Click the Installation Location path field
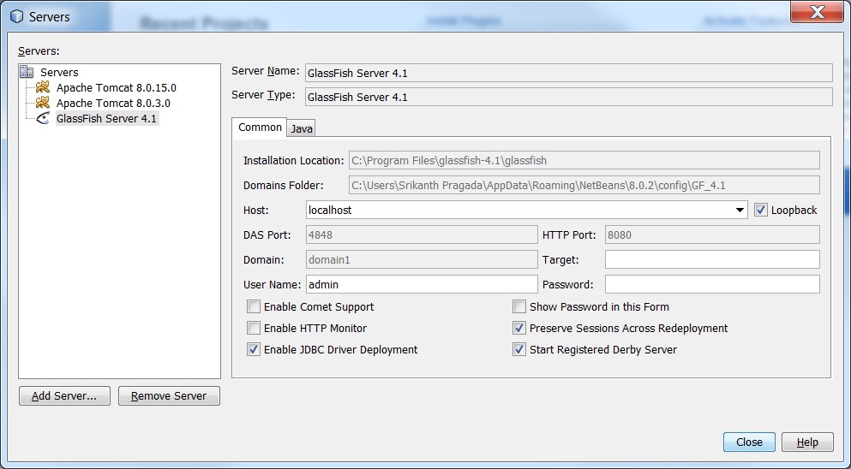Viewport: 851px width, 469px height. pyautogui.click(x=584, y=161)
